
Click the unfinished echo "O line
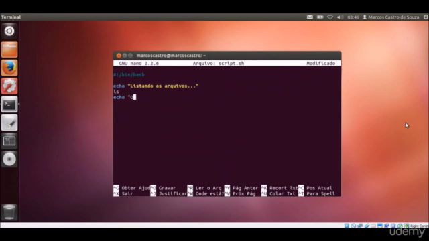[x=125, y=98]
